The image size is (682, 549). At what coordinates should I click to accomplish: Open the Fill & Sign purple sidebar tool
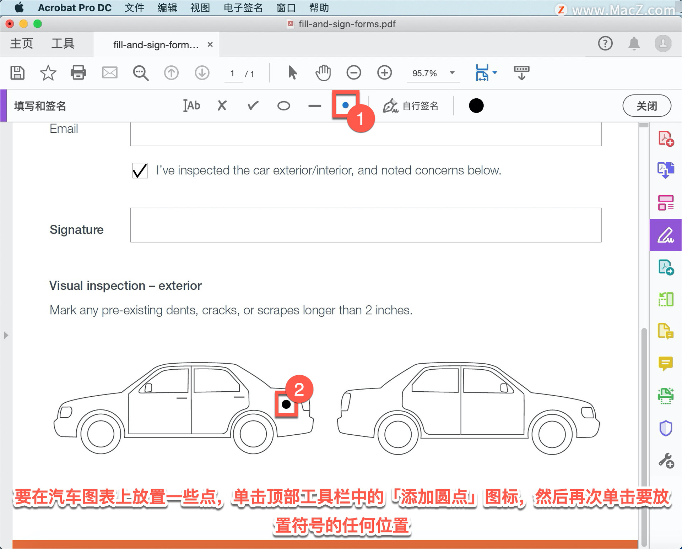(666, 235)
